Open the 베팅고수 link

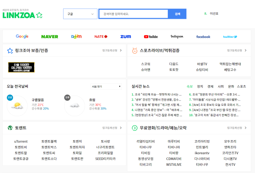(x=230, y=70)
